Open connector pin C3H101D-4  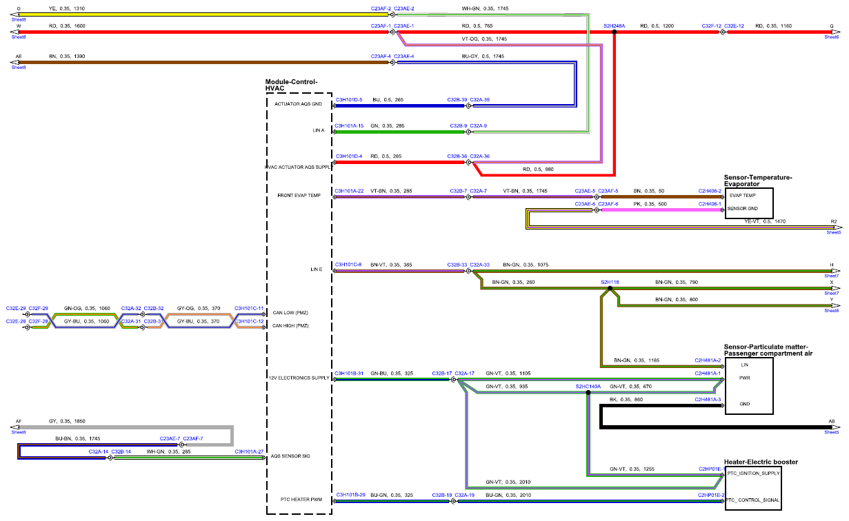click(349, 156)
